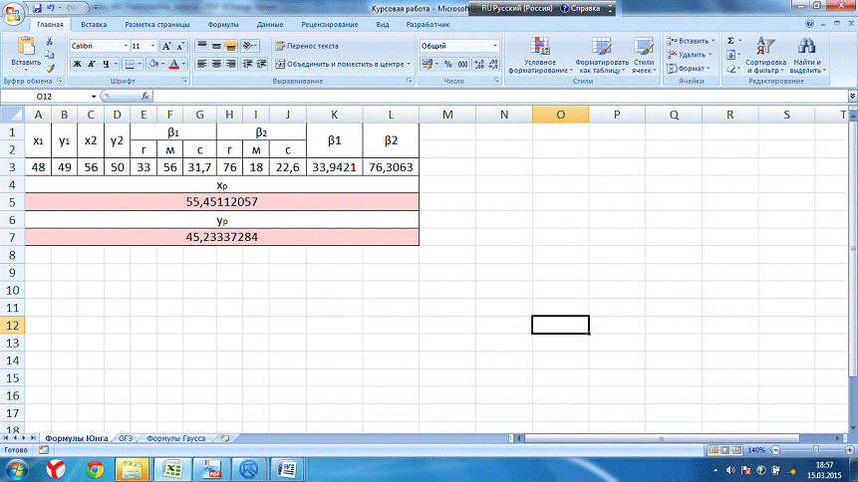Click the Increase Font Size icon
The image size is (858, 482).
point(166,46)
